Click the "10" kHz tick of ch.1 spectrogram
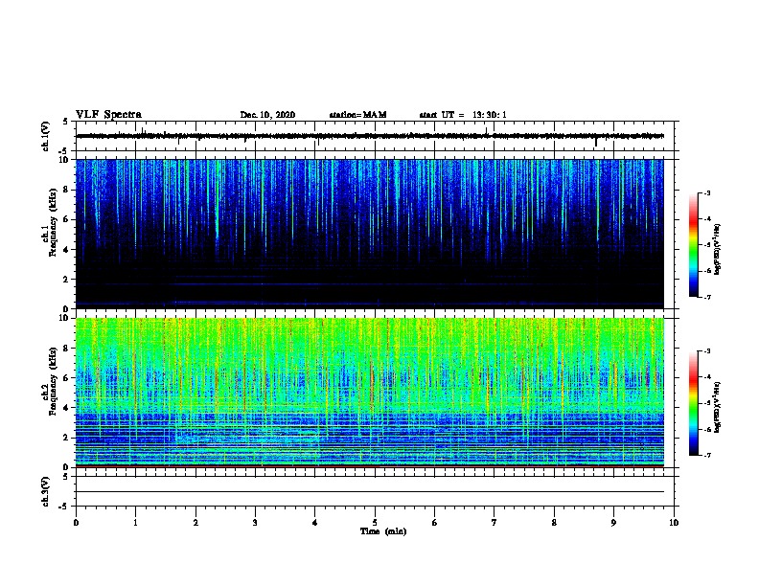This screenshot has width=759, height=586. 64,160
